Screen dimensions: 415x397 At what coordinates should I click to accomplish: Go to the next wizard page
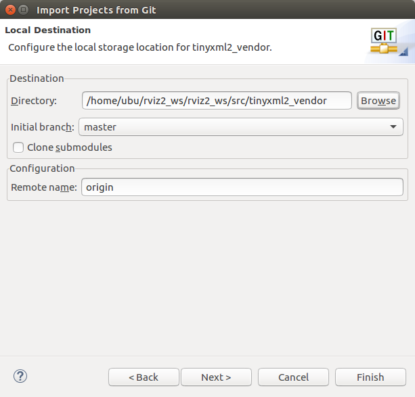(216, 377)
